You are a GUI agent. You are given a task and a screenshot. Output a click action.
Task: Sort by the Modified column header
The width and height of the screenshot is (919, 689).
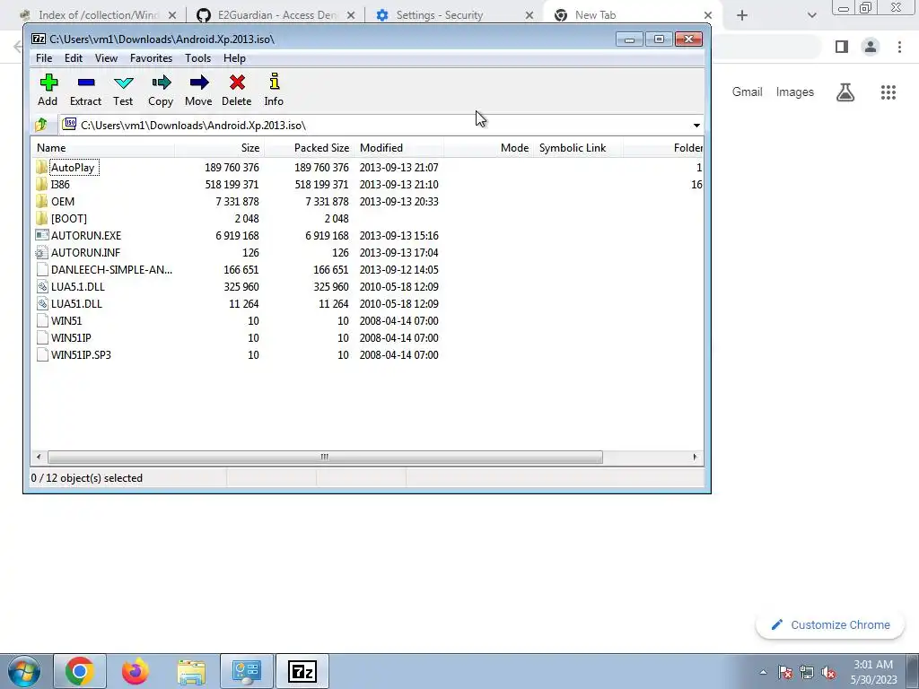click(399, 148)
